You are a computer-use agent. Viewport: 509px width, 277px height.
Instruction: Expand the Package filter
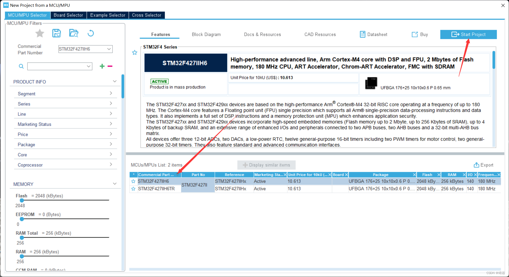(x=111, y=144)
